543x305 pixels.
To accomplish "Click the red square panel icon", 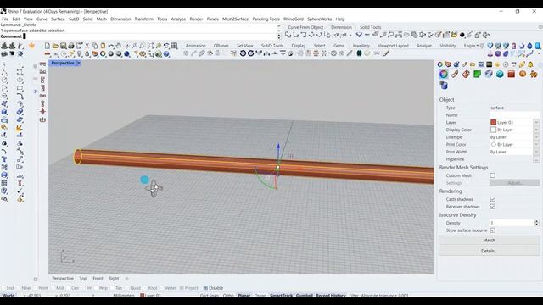I will point(511,74).
